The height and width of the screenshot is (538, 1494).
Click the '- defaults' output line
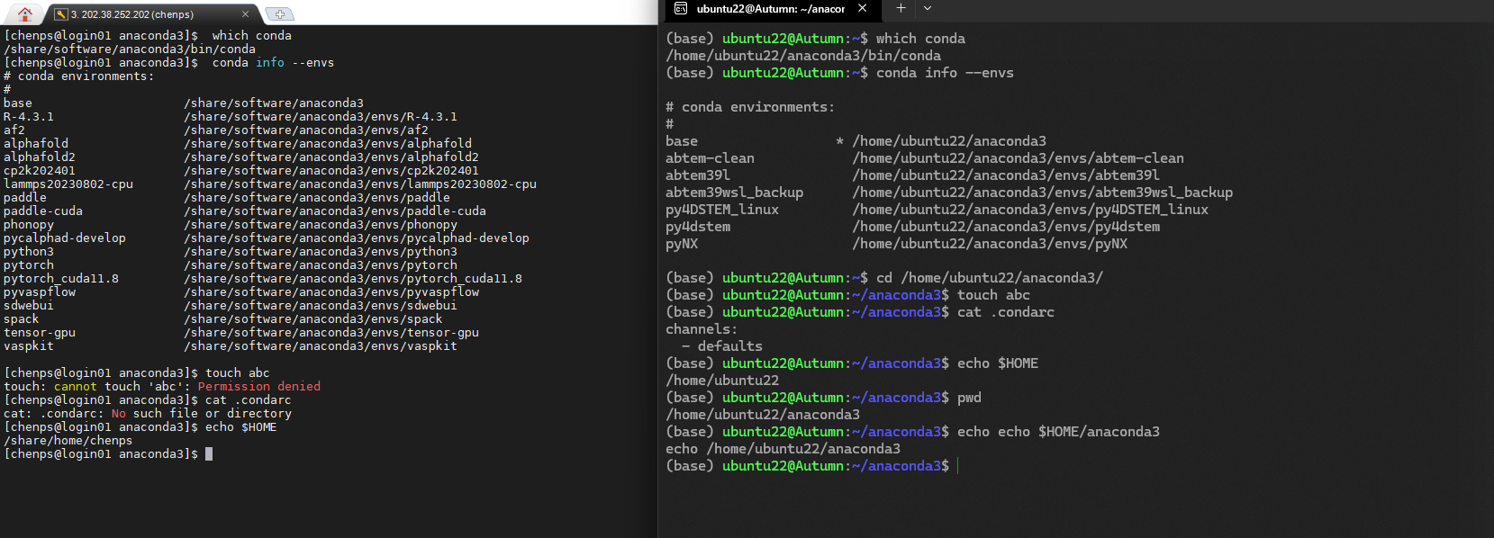pyautogui.click(x=722, y=346)
